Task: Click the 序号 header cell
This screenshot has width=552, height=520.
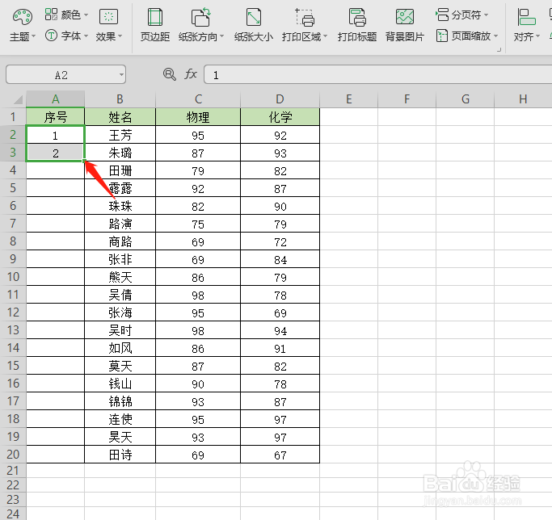Action: (x=55, y=117)
